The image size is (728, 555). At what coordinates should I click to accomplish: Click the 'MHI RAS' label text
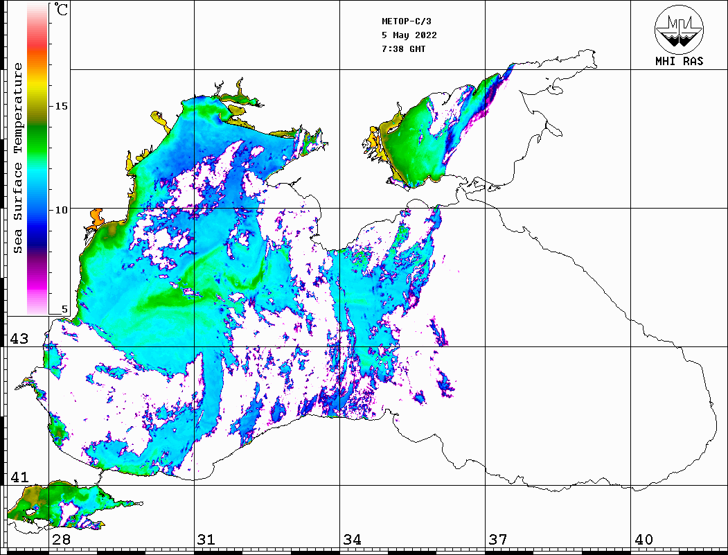pos(680,61)
